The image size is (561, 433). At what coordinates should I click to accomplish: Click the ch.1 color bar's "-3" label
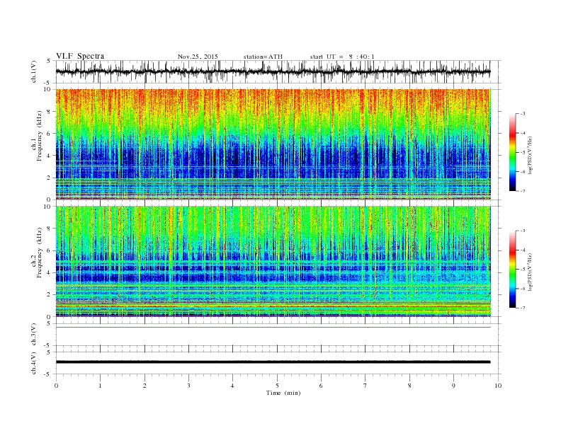tap(523, 114)
